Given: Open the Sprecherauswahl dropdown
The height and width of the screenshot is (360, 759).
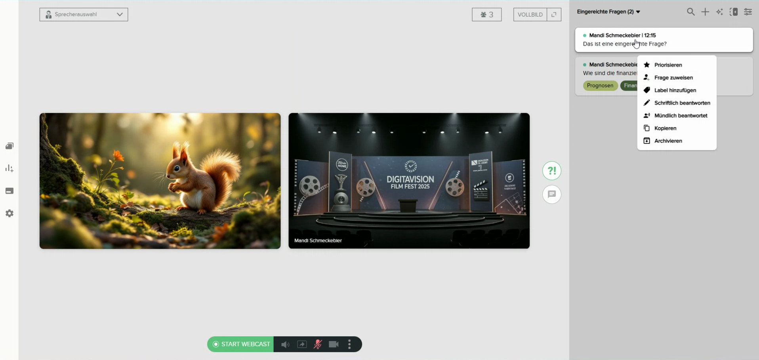Looking at the screenshot, I should pyautogui.click(x=84, y=15).
